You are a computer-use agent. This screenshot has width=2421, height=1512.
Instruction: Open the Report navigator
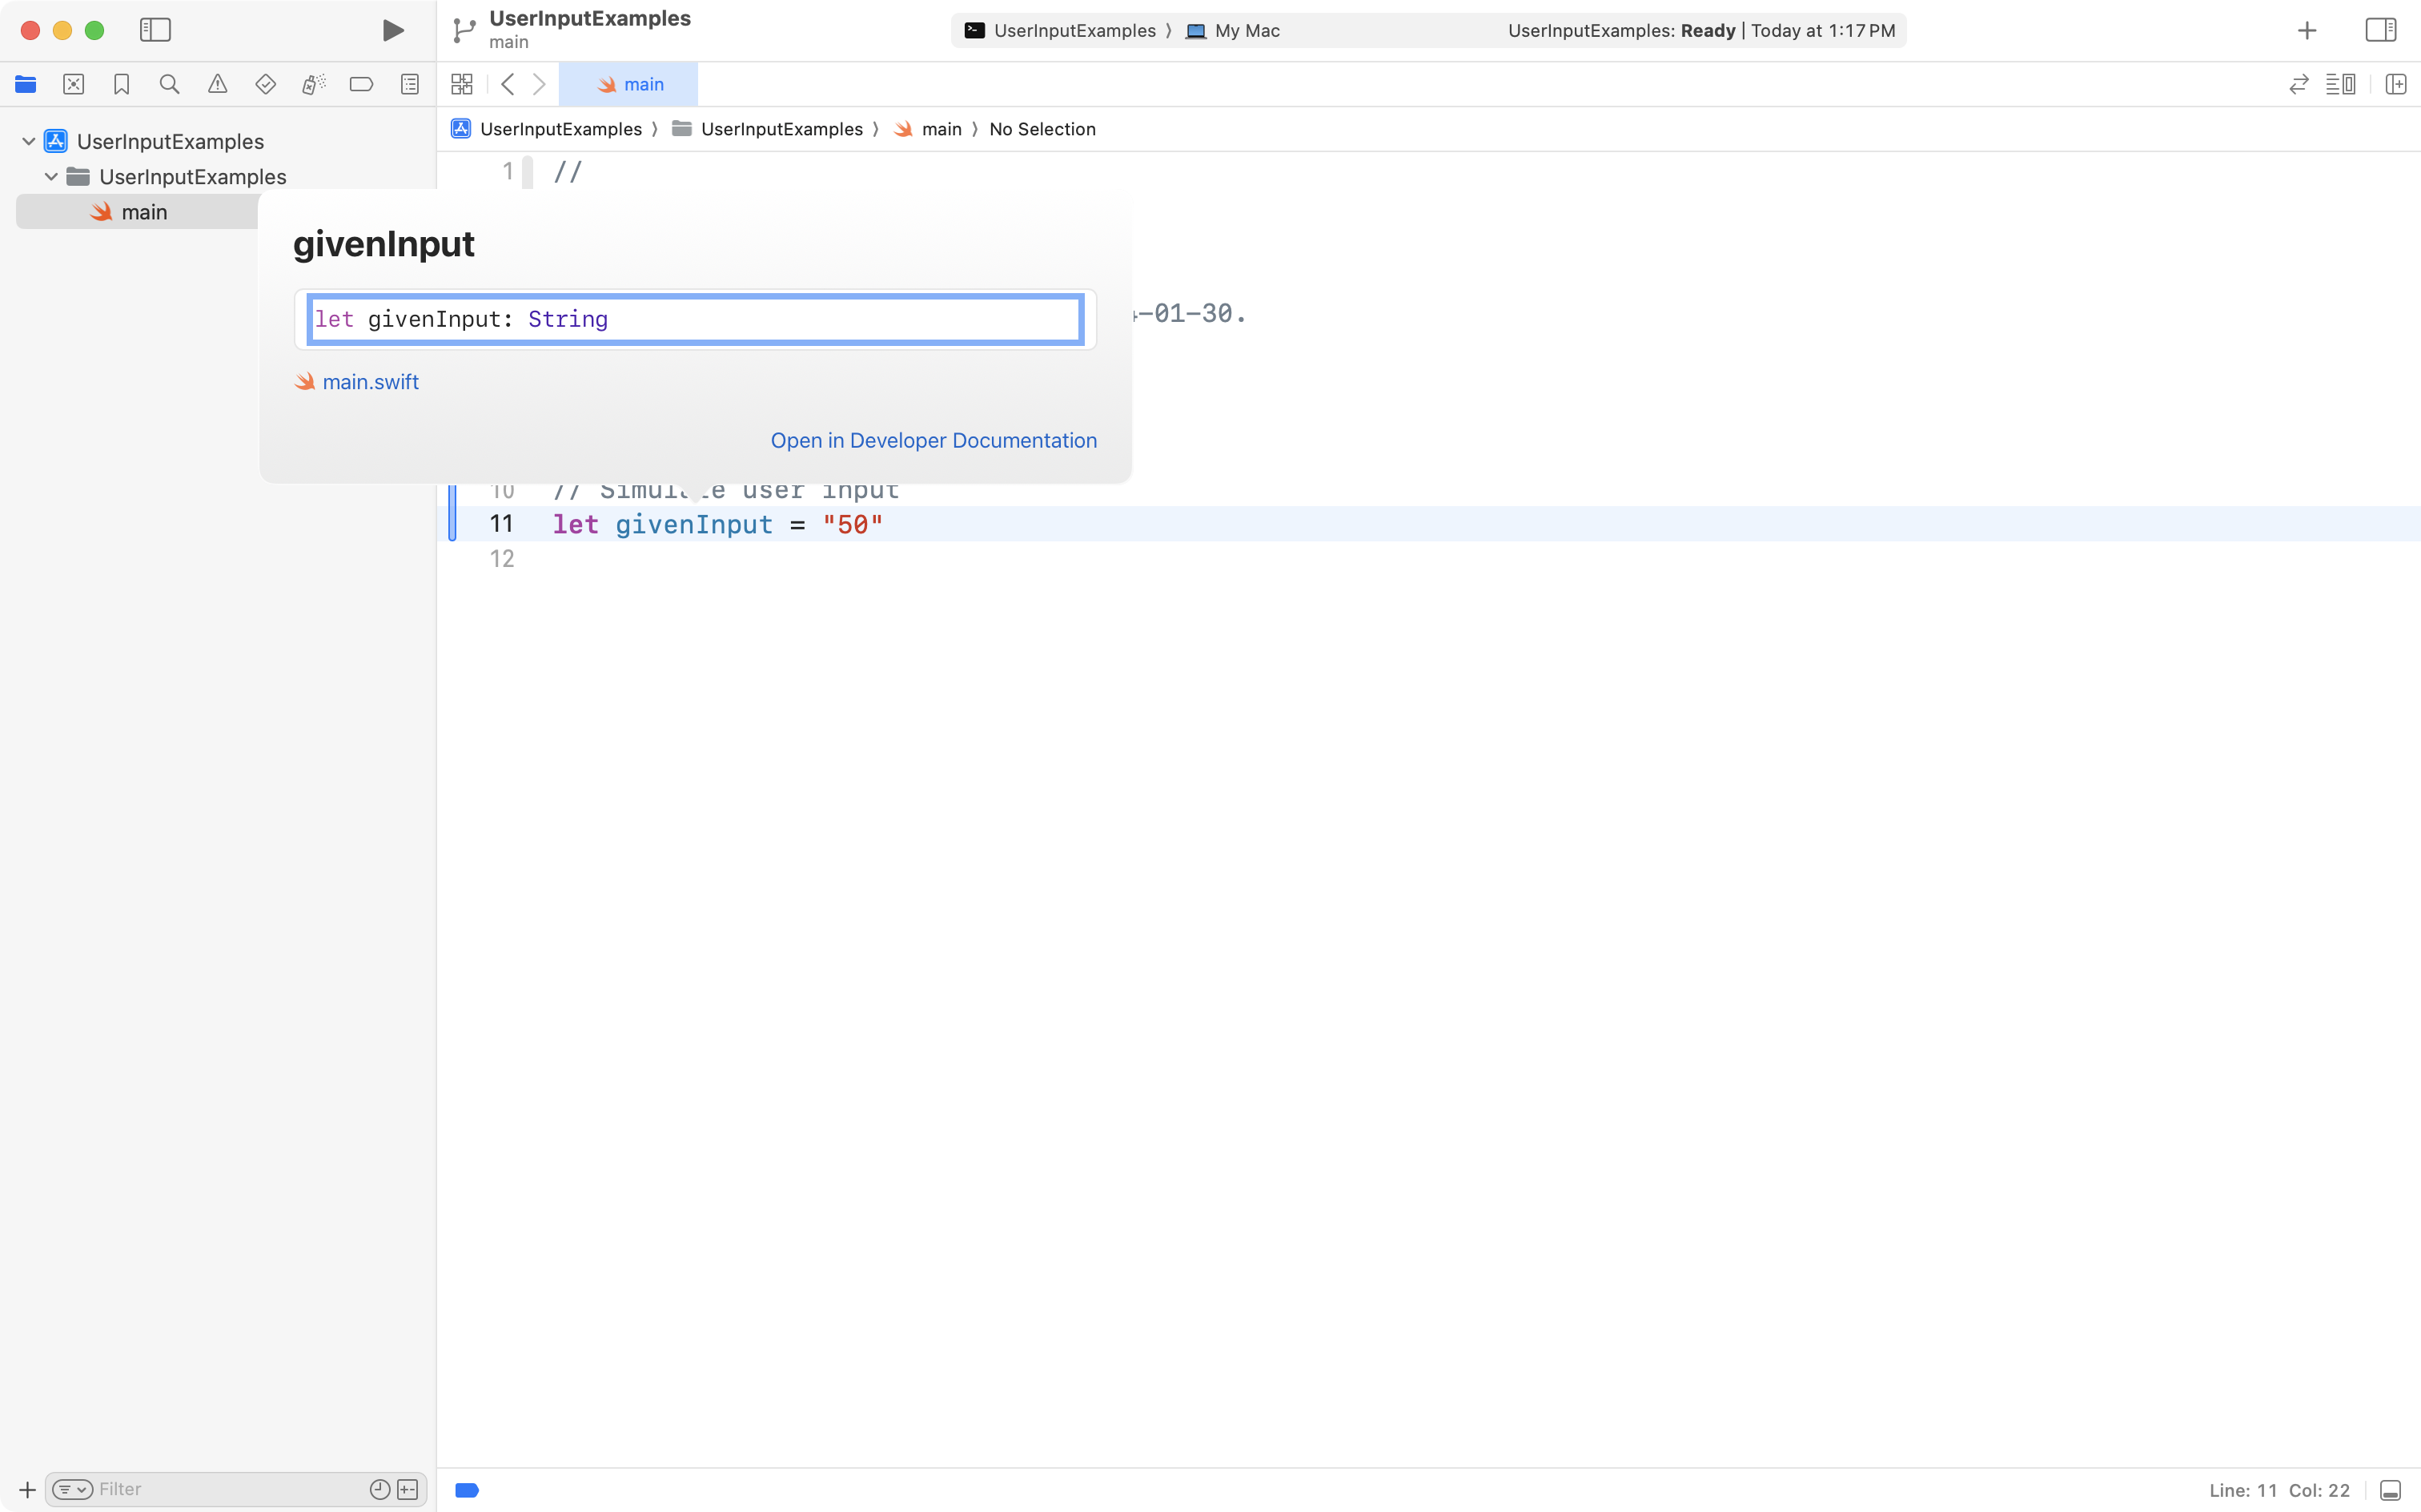pyautogui.click(x=410, y=84)
